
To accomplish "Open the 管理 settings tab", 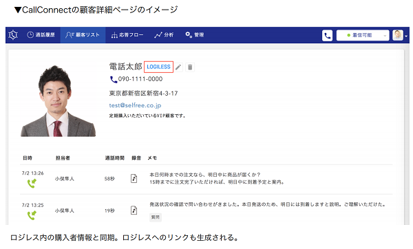I will pos(194,35).
